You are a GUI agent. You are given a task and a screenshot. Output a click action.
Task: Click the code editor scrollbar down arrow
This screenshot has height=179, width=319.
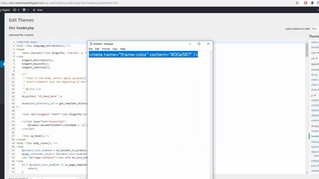click(x=307, y=173)
